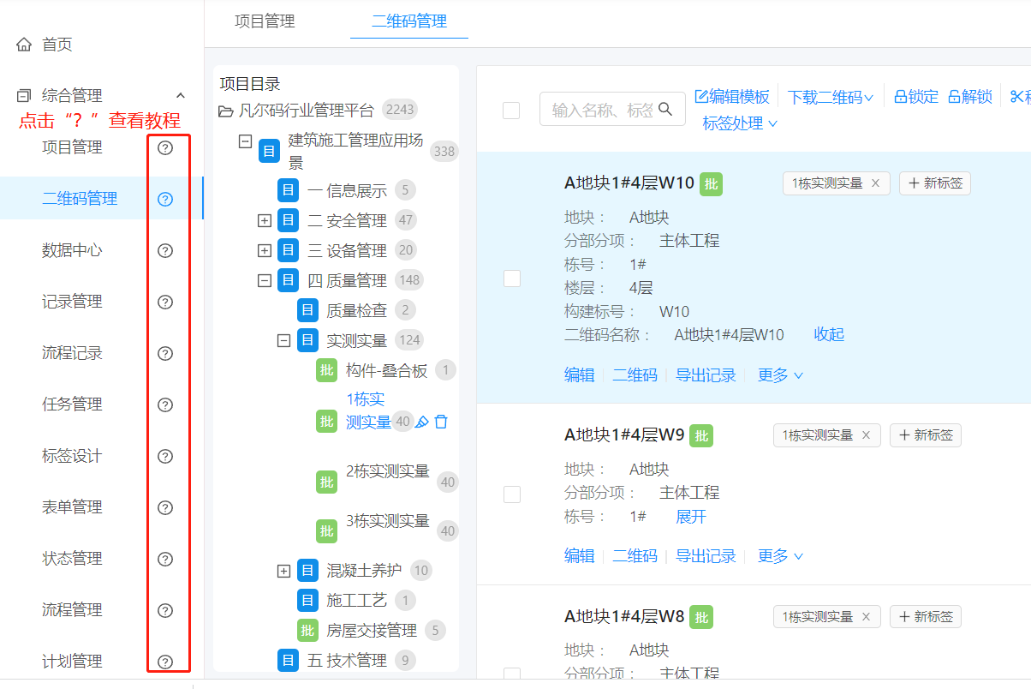Click the edit icon beside 1栋实测实量
This screenshot has width=1031, height=689.
click(x=422, y=422)
